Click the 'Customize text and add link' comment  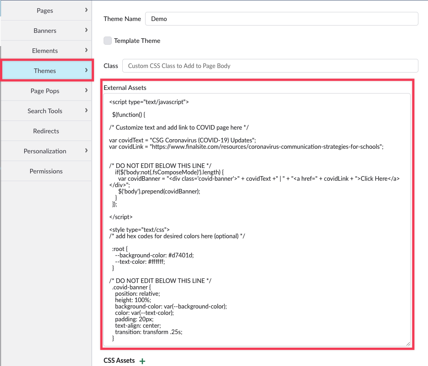(x=179, y=127)
